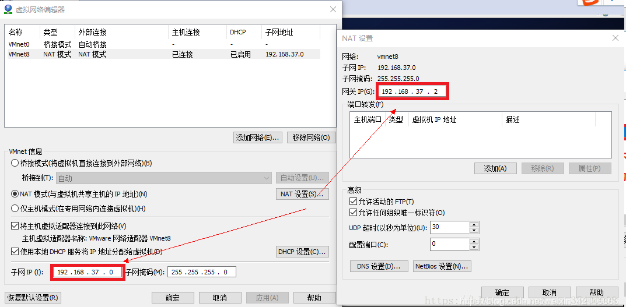Screen dimensions: 626x307
Task: Click 取消 in Virtual Network Editor
Action: coord(220,298)
